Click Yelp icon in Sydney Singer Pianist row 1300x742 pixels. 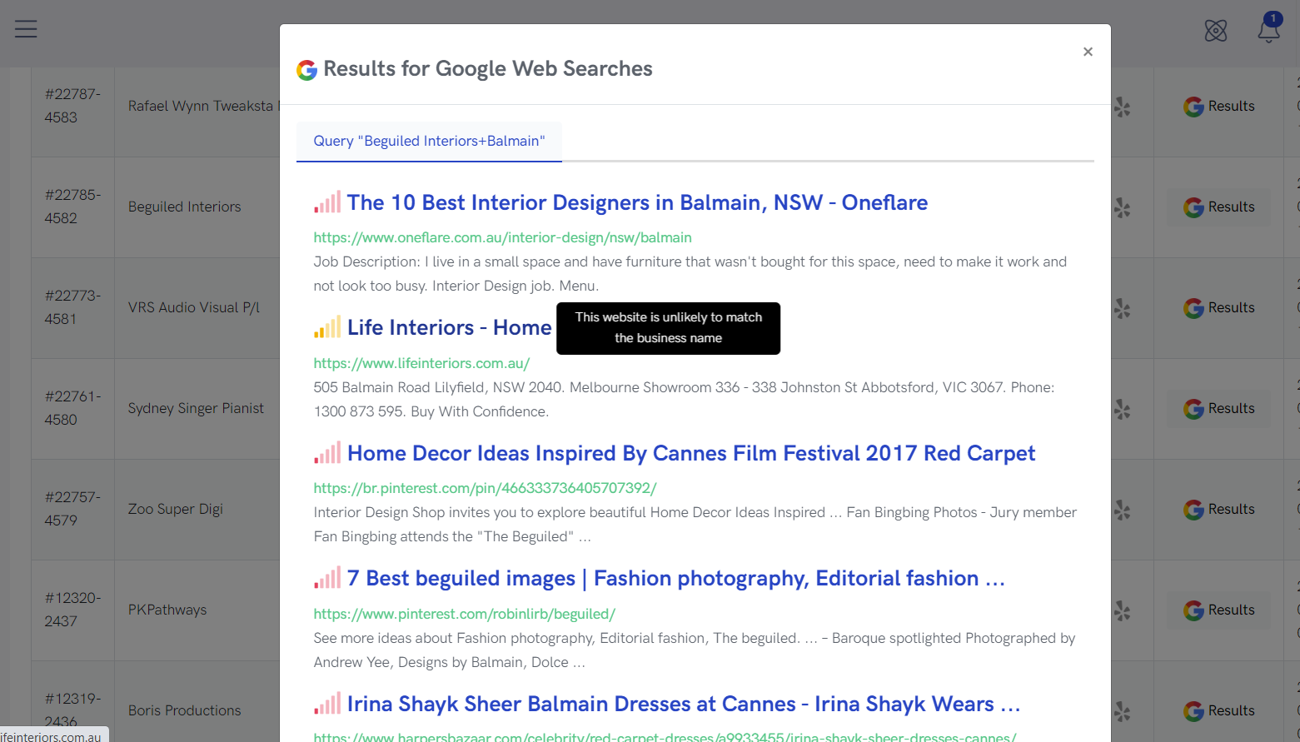coord(1123,410)
